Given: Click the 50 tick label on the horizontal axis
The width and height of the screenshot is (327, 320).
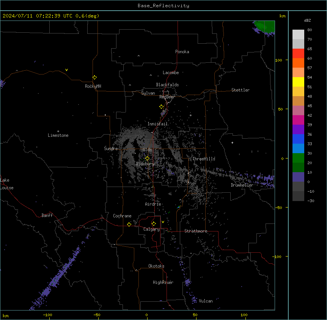Looking at the screenshot, I should [195, 315].
